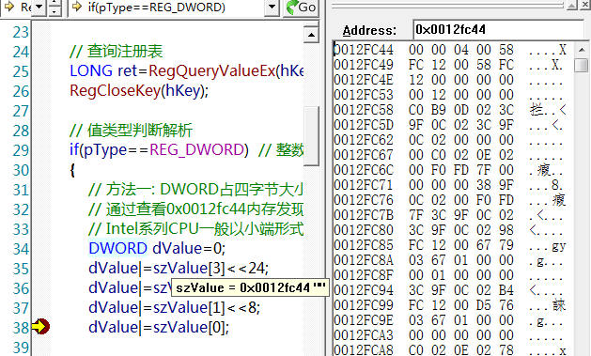This screenshot has width=591, height=356.
Task: Click line number 23 in the gutter
Action: pyautogui.click(x=21, y=32)
